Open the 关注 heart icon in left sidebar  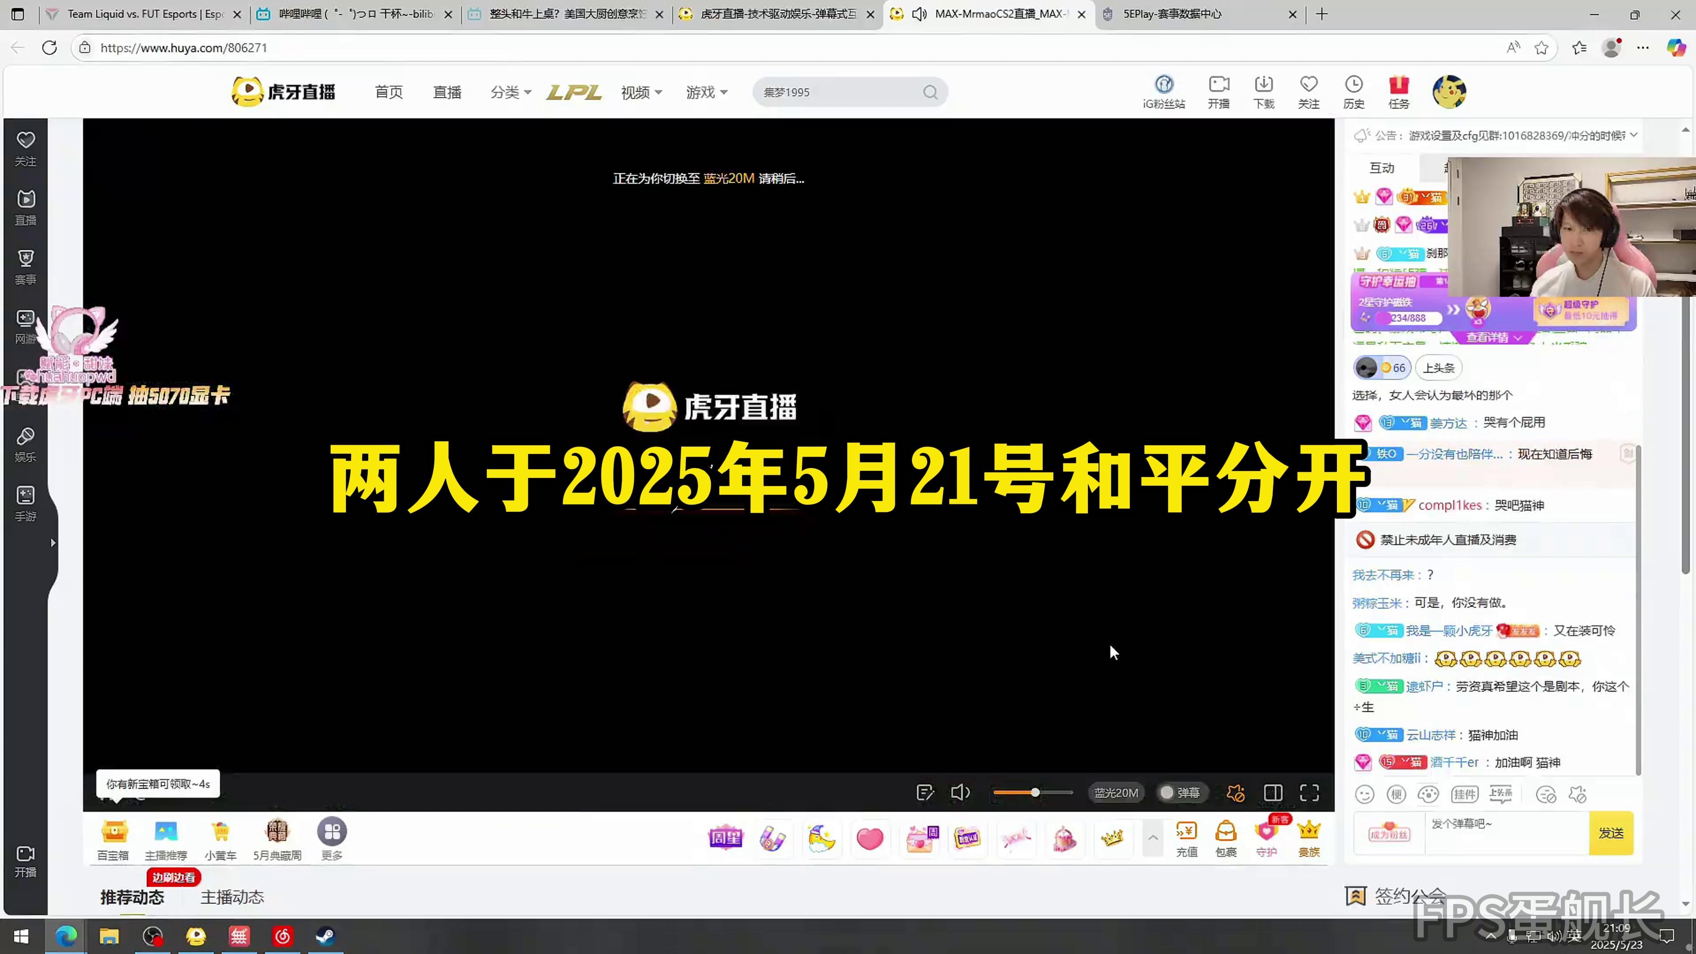point(26,148)
